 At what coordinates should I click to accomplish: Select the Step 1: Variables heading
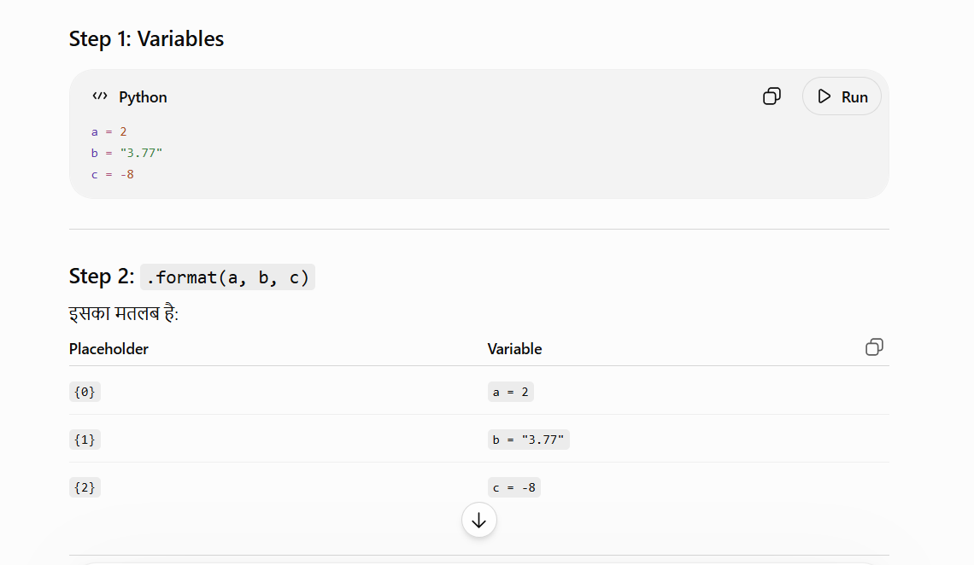pos(146,38)
